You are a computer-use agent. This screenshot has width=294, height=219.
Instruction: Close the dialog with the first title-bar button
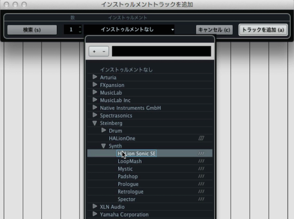pyautogui.click(x=6, y=5)
